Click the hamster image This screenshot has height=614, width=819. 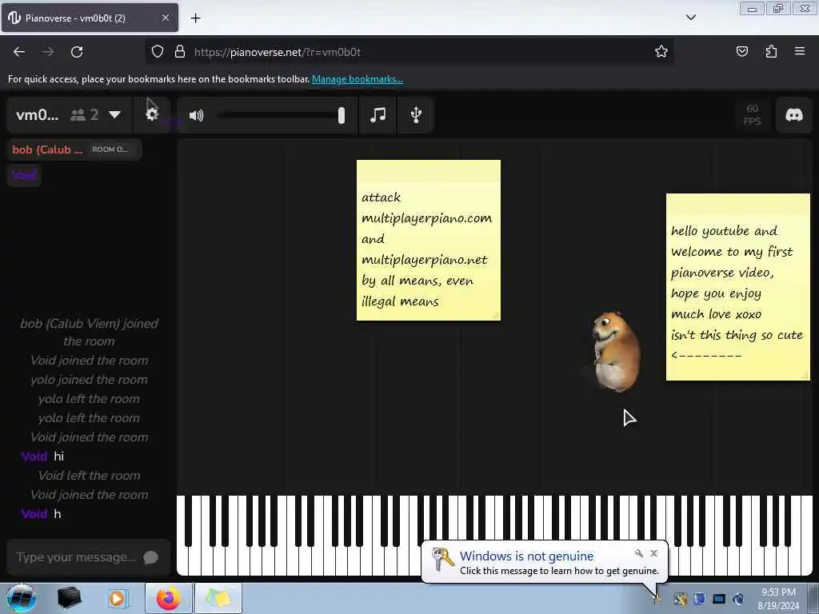point(615,351)
